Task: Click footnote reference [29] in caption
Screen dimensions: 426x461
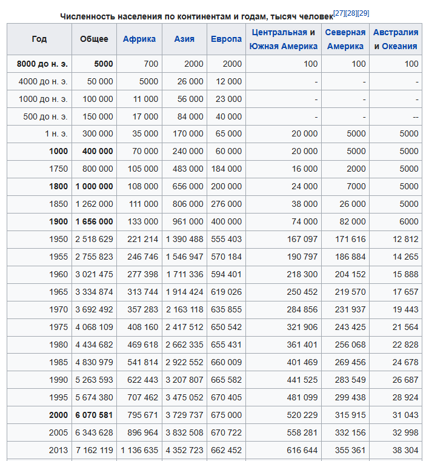Action: (364, 13)
